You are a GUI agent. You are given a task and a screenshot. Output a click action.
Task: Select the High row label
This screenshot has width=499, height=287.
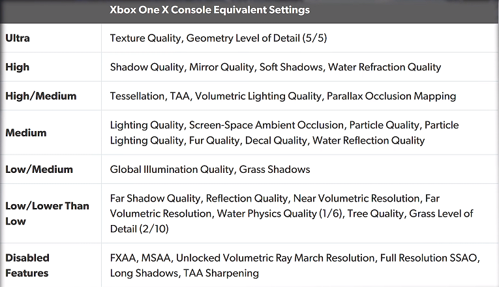(17, 67)
